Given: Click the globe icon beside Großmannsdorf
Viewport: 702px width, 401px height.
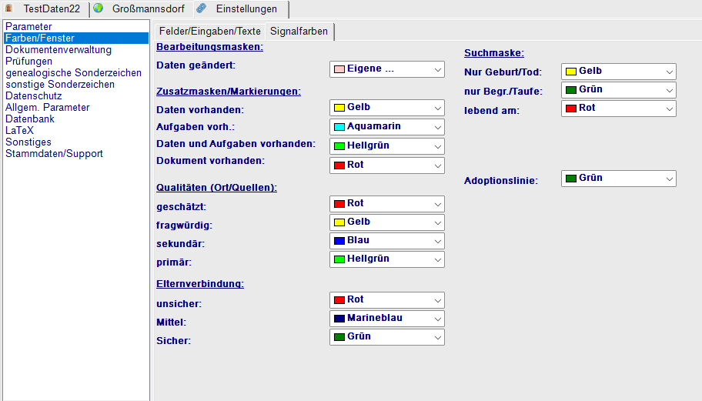Looking at the screenshot, I should click(99, 8).
